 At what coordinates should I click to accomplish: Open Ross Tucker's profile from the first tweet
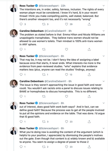(27, 6)
